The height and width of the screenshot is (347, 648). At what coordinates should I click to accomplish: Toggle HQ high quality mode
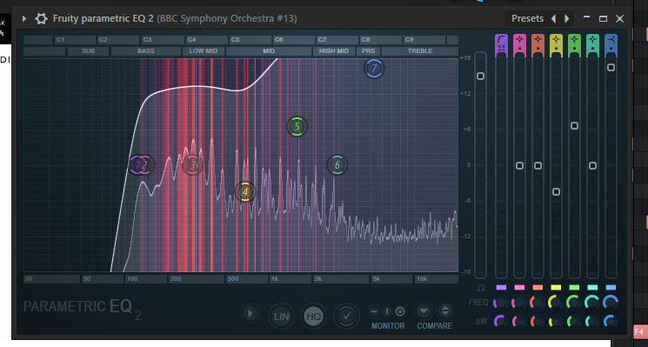pyautogui.click(x=314, y=317)
